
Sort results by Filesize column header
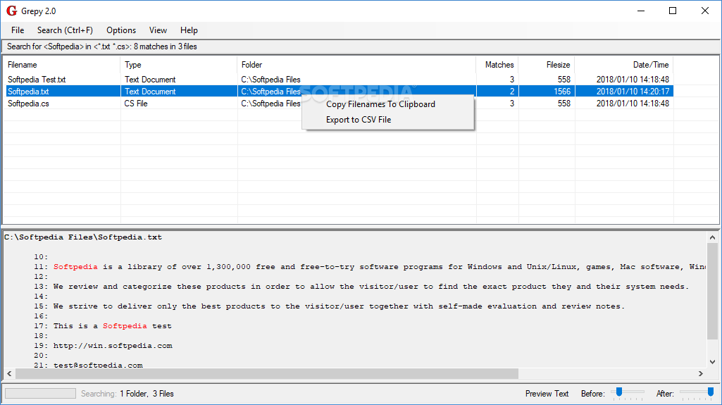547,65
